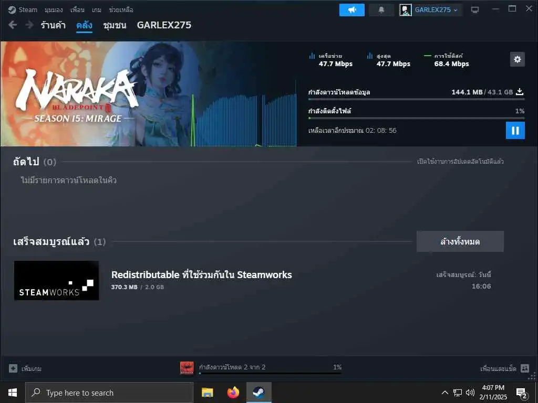The image size is (538, 403).
Task: Open the Windows Start menu
Action: [x=13, y=393]
